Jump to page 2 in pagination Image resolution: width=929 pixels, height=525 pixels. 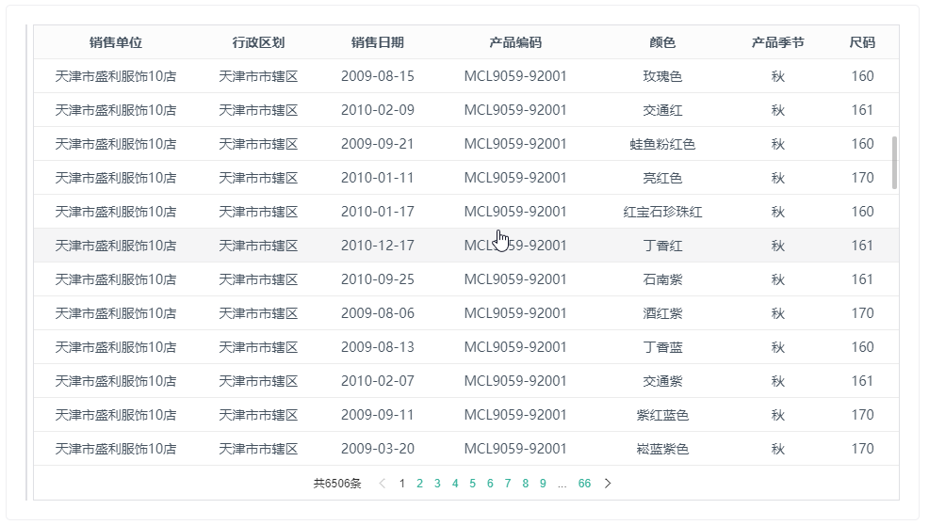coord(419,484)
